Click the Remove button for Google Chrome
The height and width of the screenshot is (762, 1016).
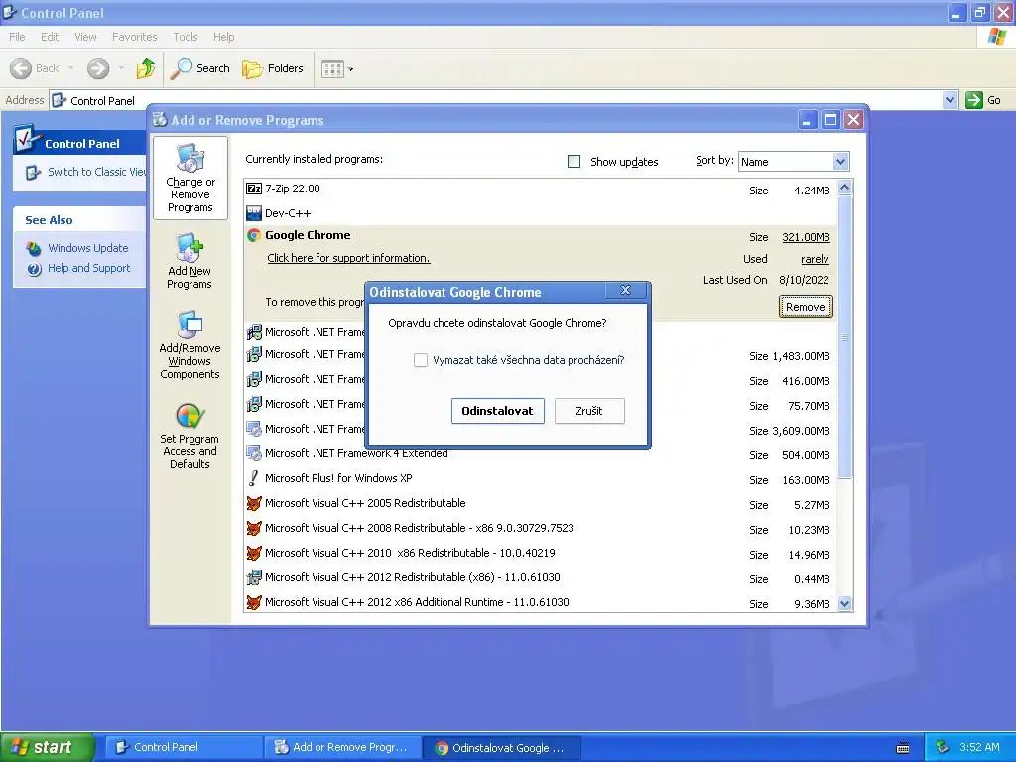tap(806, 307)
